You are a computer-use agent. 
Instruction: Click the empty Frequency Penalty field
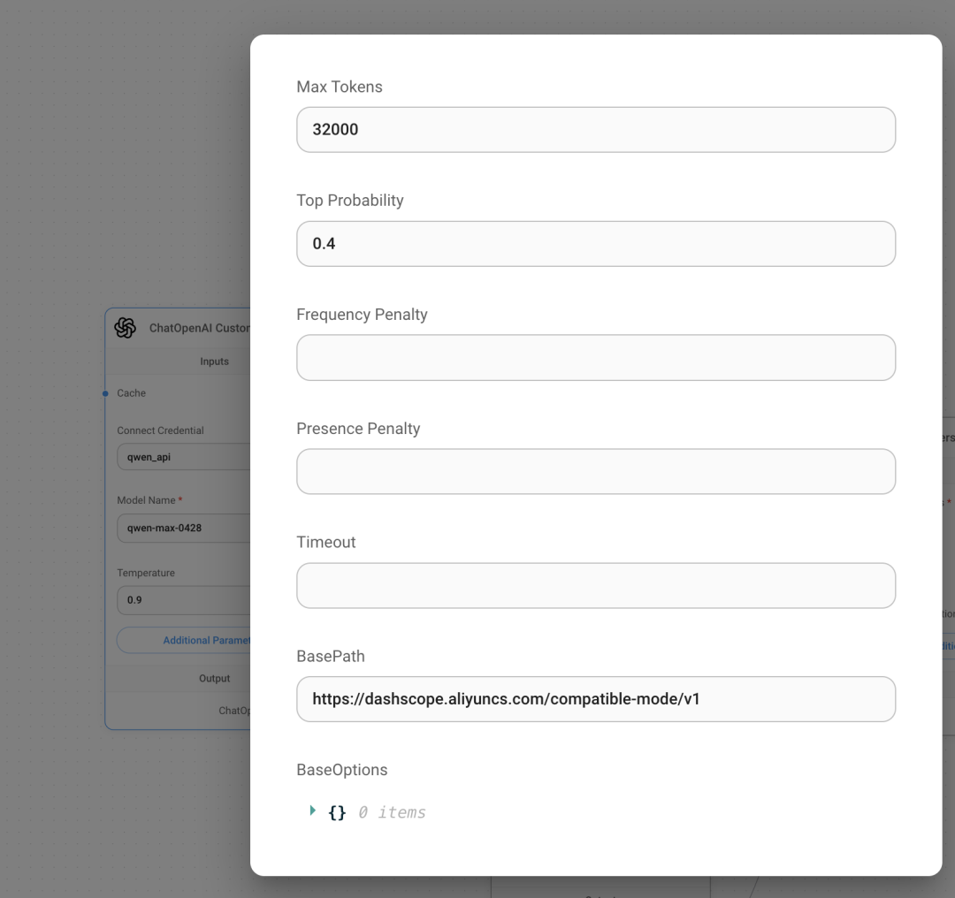click(595, 357)
